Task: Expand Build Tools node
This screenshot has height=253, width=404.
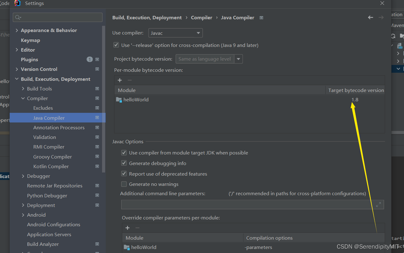Action: (23, 89)
